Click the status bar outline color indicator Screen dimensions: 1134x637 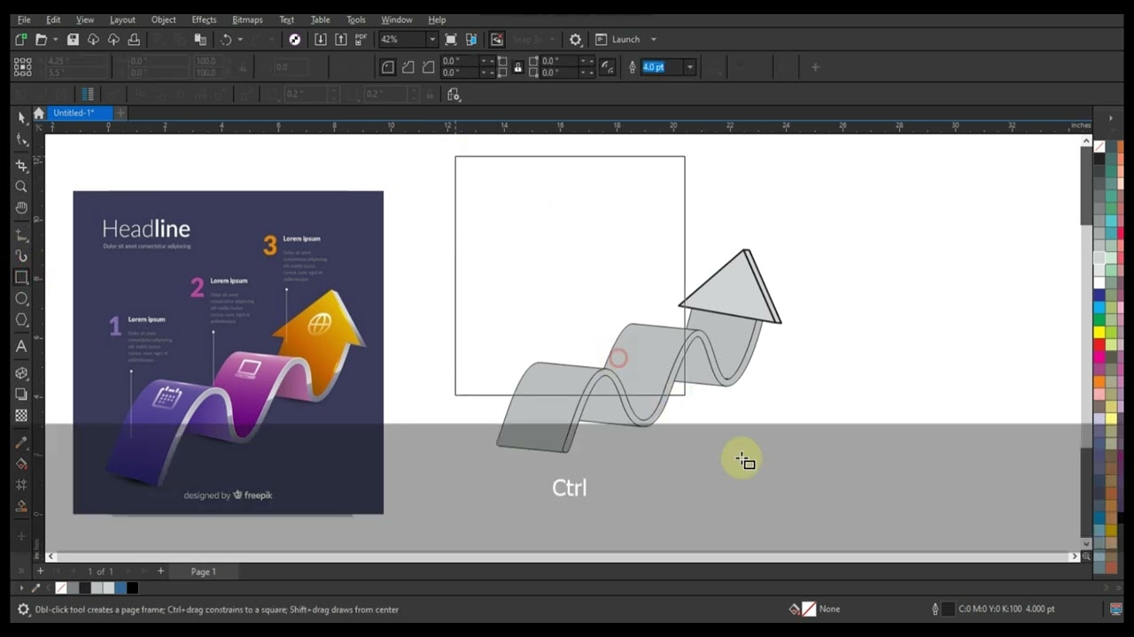click(x=948, y=609)
